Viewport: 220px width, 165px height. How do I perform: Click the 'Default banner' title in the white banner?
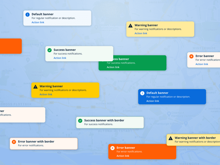click(x=43, y=14)
